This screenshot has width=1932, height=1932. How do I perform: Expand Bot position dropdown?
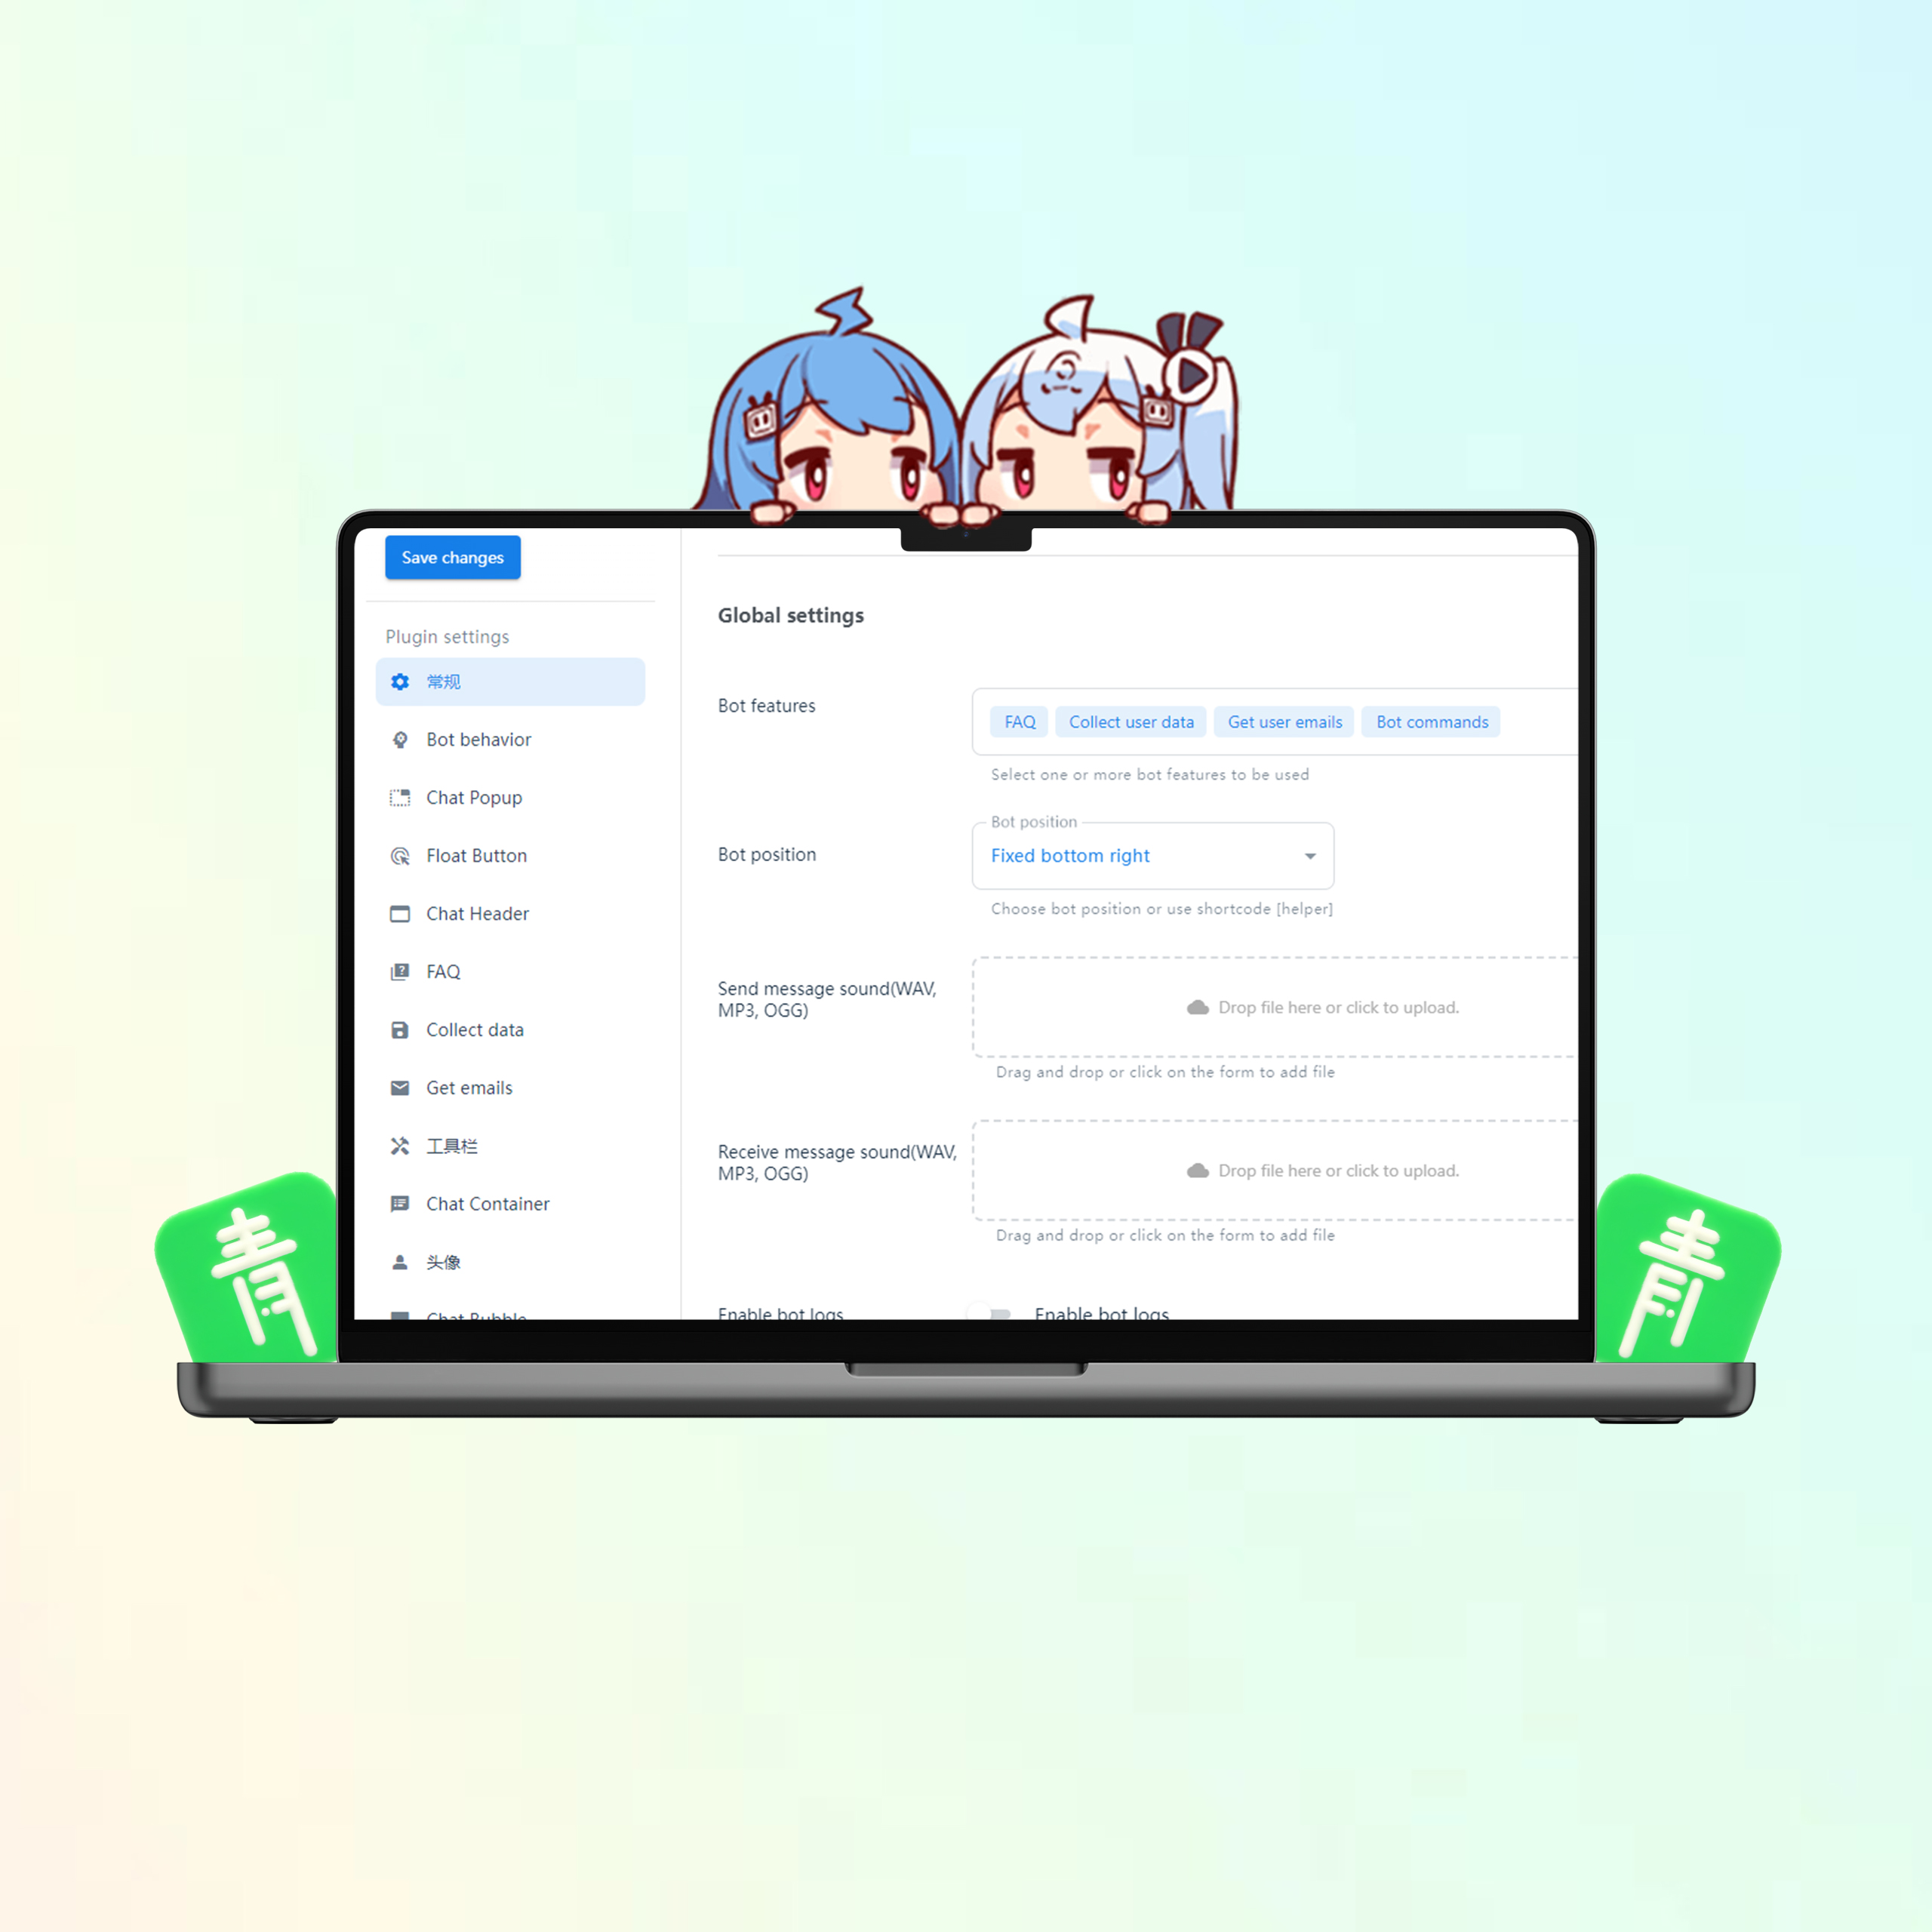pyautogui.click(x=1309, y=857)
